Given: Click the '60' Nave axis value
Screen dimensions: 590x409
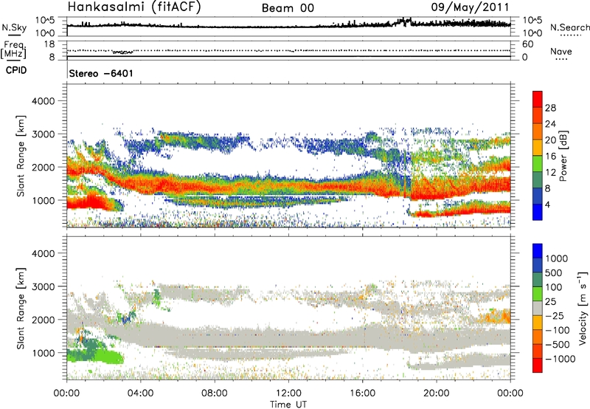Looking at the screenshot, I should (x=527, y=44).
